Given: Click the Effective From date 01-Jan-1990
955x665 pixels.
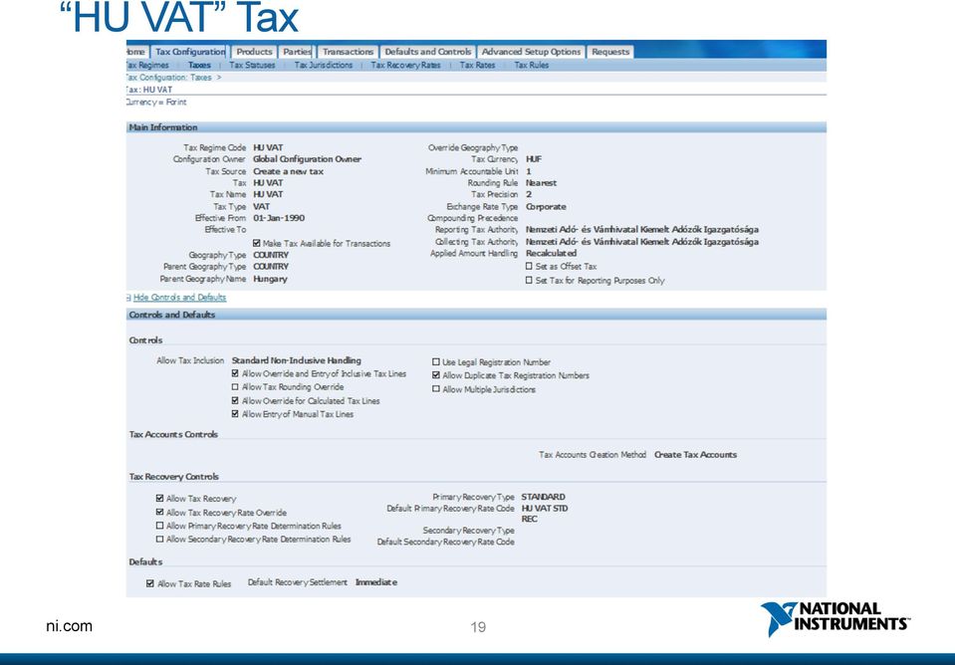Looking at the screenshot, I should [279, 217].
